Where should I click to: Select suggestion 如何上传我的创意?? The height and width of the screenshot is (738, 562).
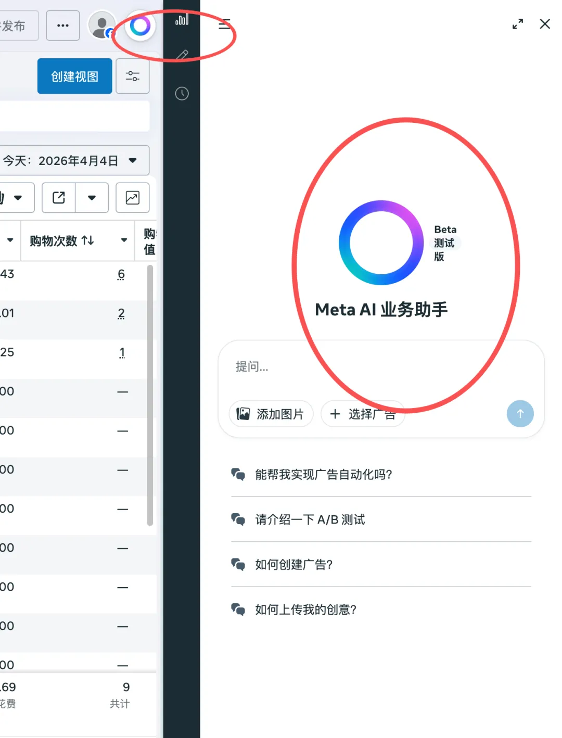pyautogui.click(x=381, y=609)
